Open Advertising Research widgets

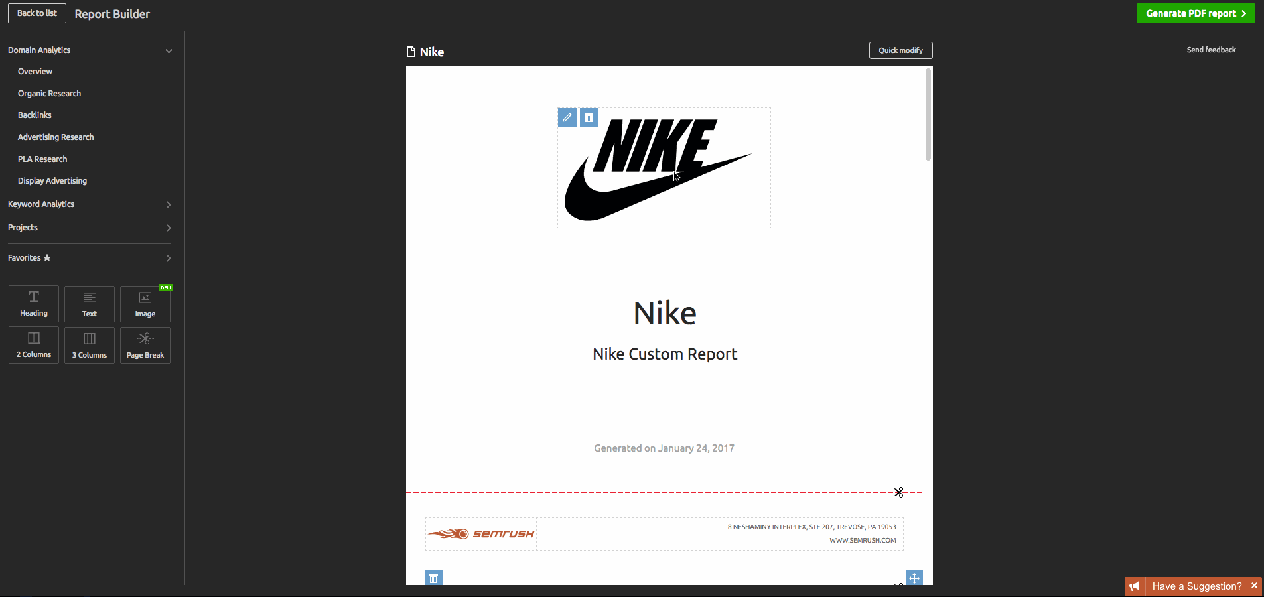[x=56, y=137]
